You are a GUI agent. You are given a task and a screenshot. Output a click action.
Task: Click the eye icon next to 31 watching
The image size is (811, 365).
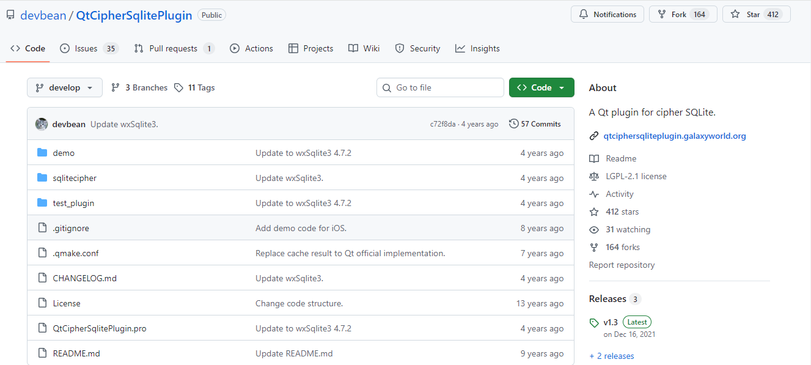(x=594, y=229)
